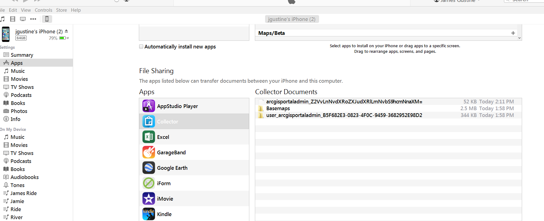Open the View menu
Viewport: 544px width, 221px height.
26,10
